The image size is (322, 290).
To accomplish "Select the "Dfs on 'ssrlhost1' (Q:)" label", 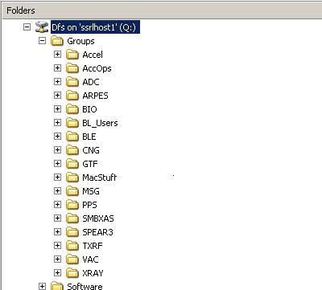I will [x=95, y=27].
